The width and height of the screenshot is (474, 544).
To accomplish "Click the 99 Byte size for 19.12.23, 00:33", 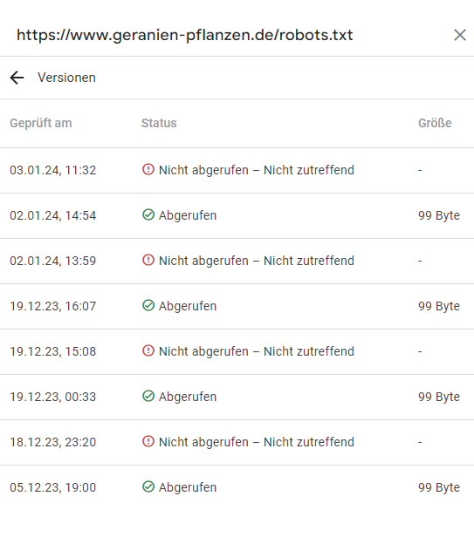I will [439, 397].
